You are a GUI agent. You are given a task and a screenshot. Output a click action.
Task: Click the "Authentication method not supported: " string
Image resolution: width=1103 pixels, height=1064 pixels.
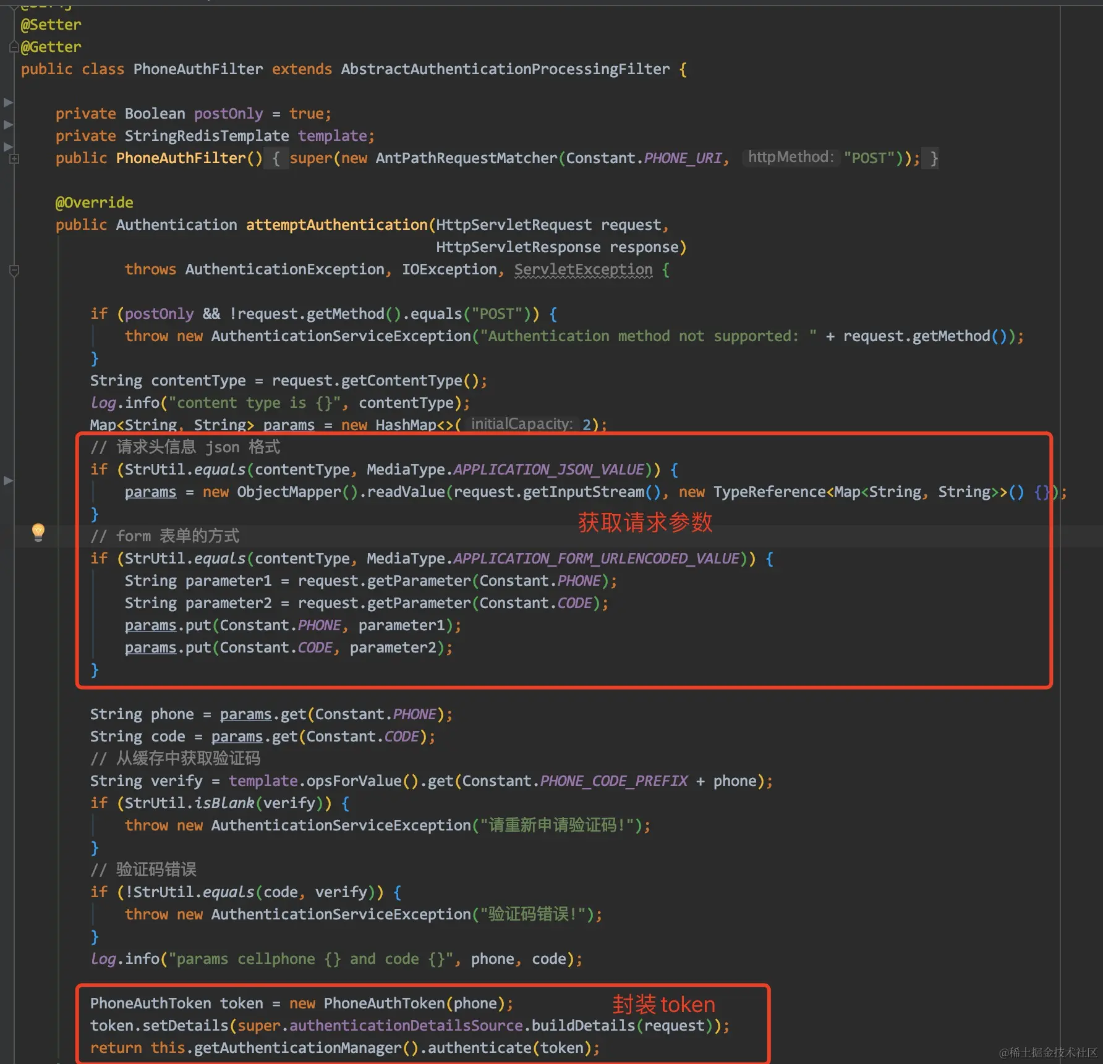(x=648, y=336)
